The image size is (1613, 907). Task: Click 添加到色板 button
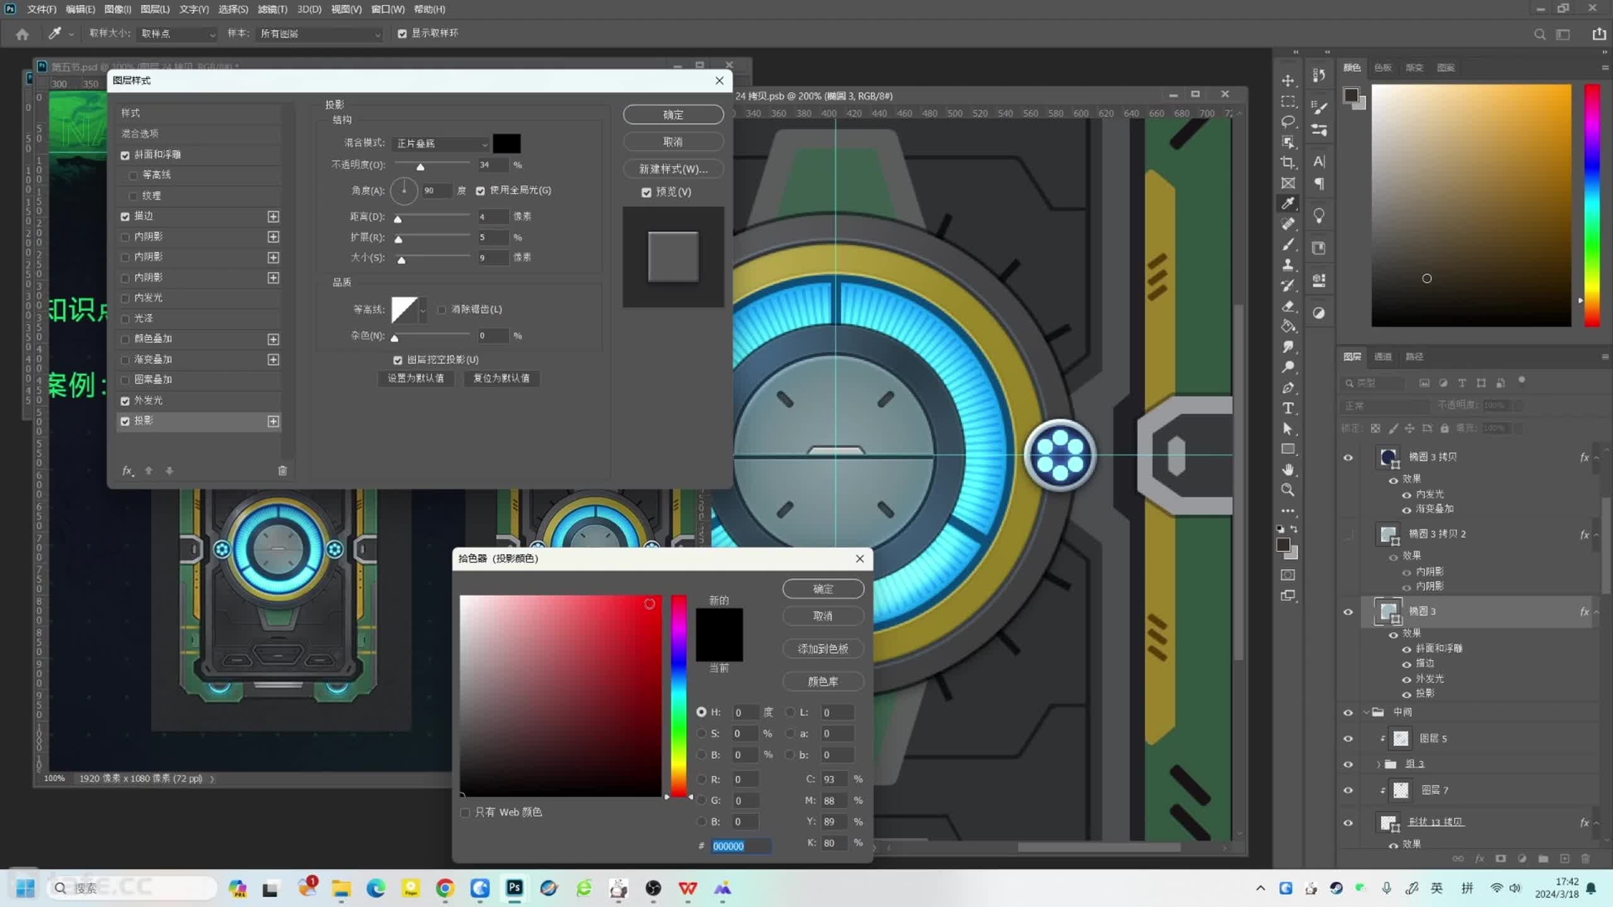(823, 649)
